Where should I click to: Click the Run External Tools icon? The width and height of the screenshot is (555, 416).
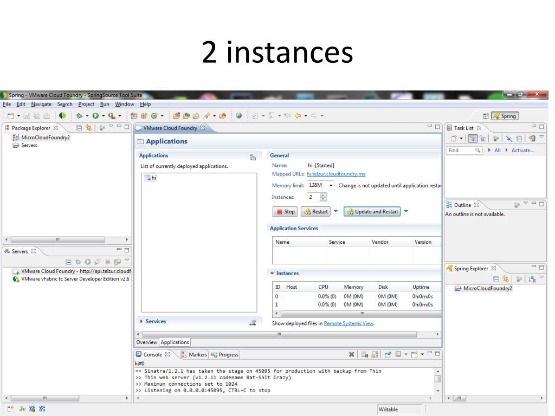pos(112,116)
